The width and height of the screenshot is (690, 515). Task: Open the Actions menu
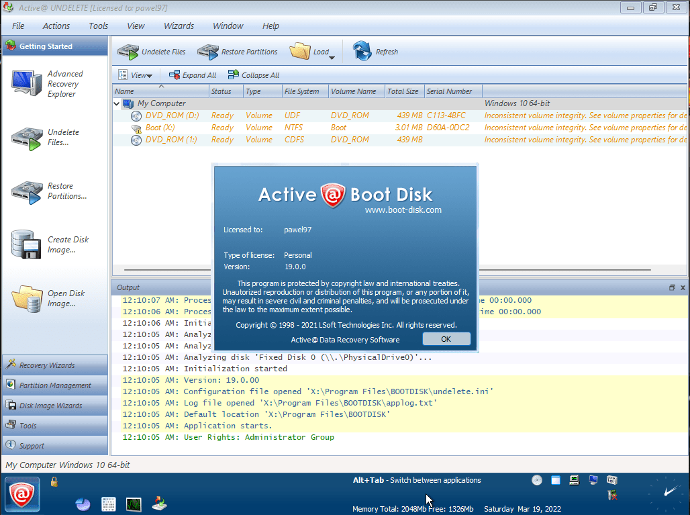pyautogui.click(x=56, y=26)
